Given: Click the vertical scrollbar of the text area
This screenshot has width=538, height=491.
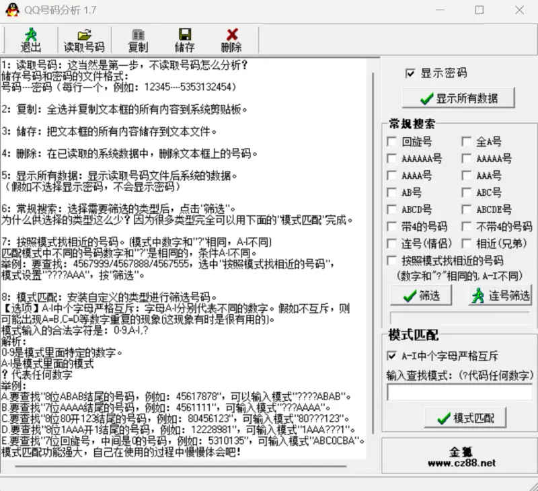Looking at the screenshot, I should pyautogui.click(x=374, y=256).
